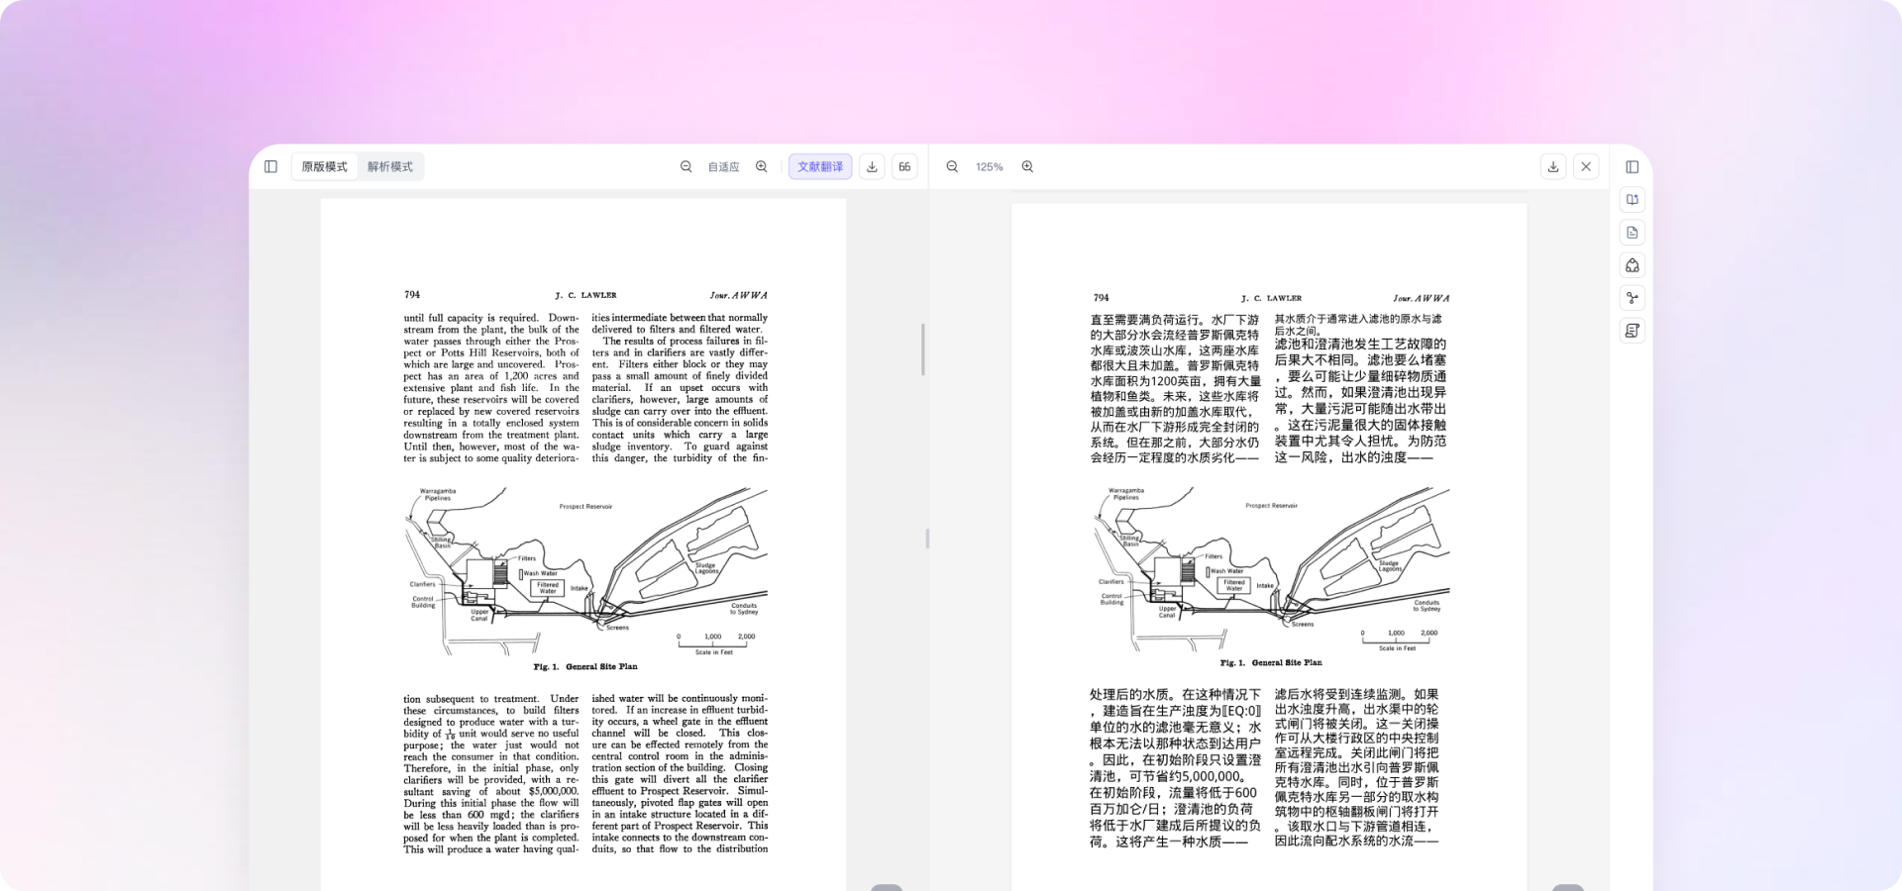Close the translation pane

[1586, 166]
